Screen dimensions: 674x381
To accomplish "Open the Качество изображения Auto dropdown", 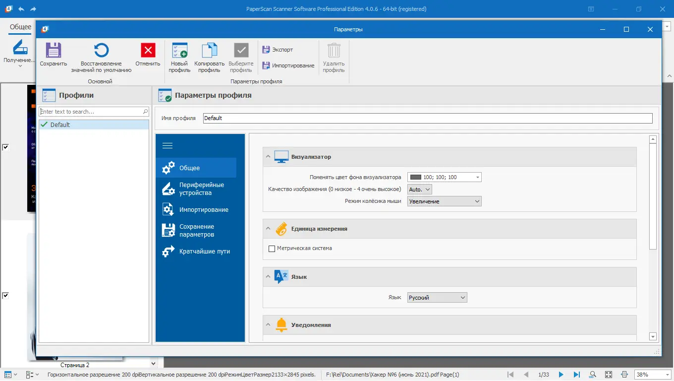I will coord(420,189).
